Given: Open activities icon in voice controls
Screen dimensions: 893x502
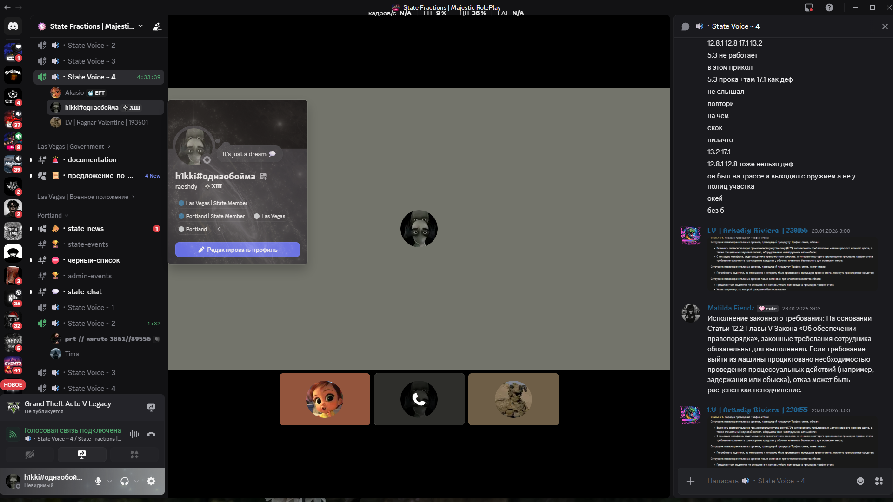Looking at the screenshot, I should click(134, 455).
